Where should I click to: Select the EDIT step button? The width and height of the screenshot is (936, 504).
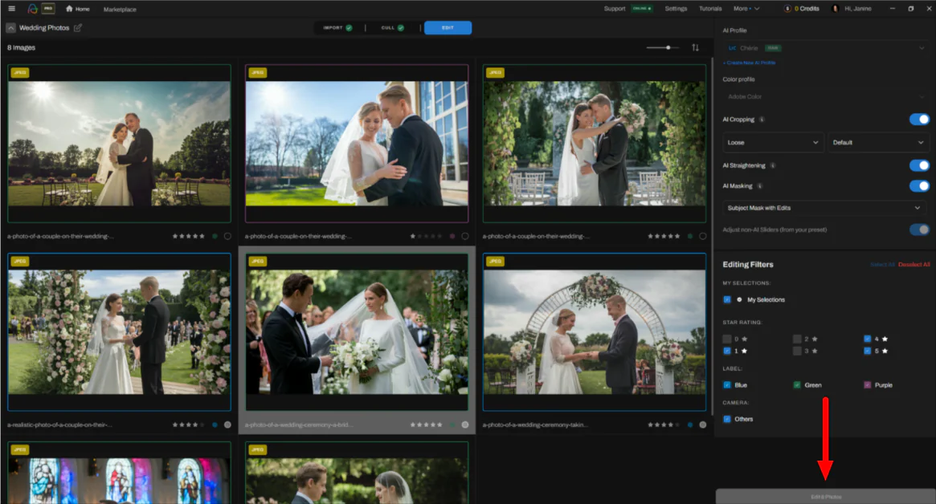click(448, 28)
